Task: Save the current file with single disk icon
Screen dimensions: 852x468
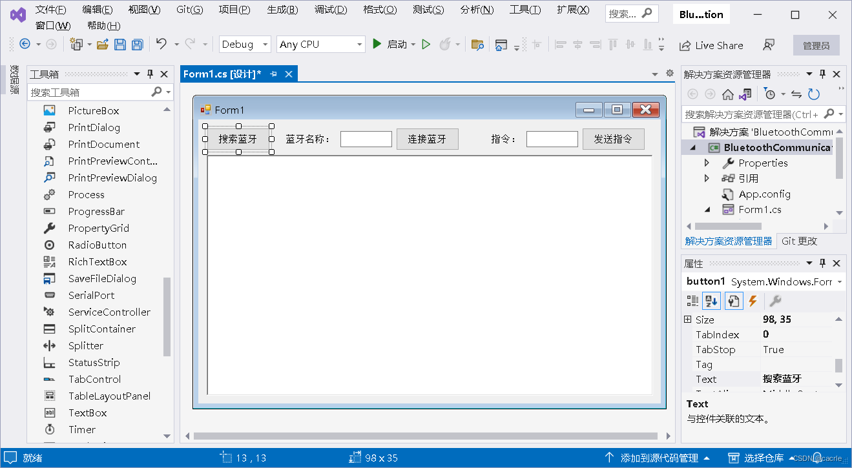Action: point(120,44)
